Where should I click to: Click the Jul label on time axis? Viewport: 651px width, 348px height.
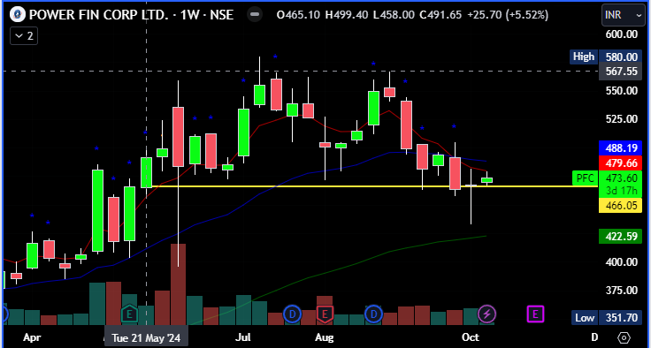(243, 337)
